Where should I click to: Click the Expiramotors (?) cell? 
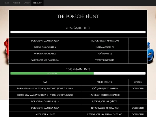(x=105, y=47)
